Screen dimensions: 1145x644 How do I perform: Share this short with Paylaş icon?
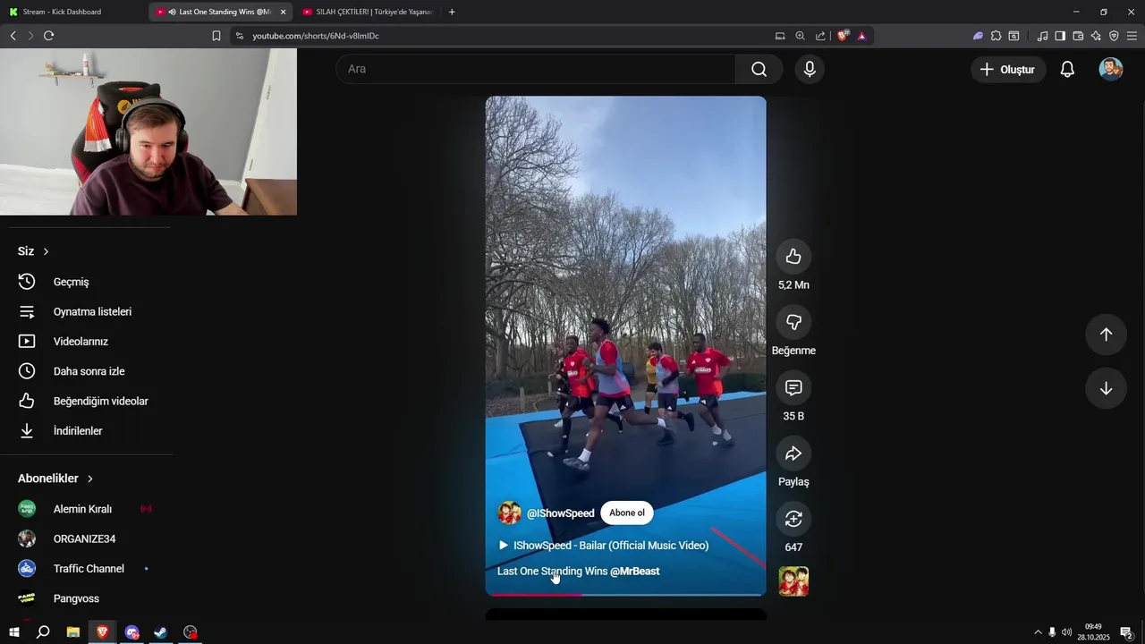pyautogui.click(x=793, y=453)
